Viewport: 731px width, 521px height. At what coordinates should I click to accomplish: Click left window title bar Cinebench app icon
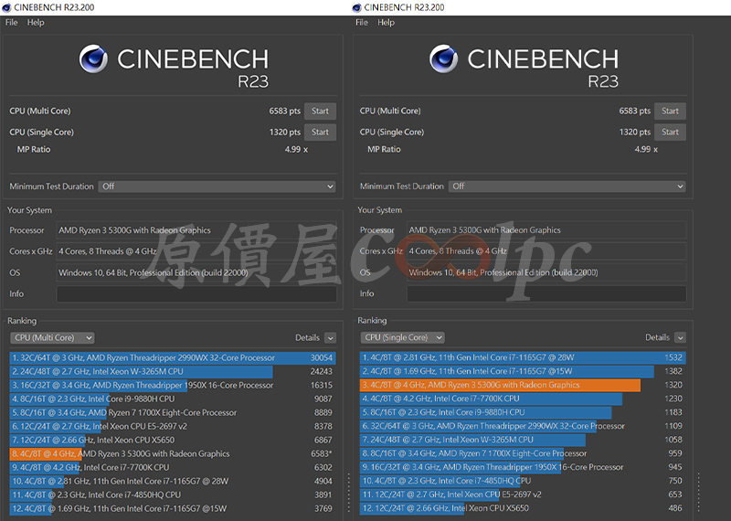pyautogui.click(x=6, y=7)
